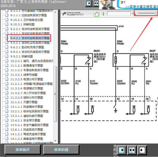Viewport: 158px width, 157px height.
Task: Click document icon beside 14.1.2.2 乘客座椅示意图
Action: click(x=7, y=138)
